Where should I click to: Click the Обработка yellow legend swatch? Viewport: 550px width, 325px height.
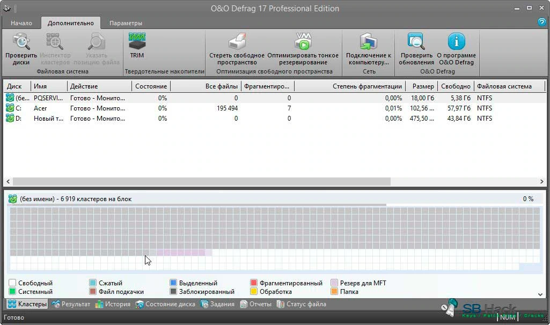[x=254, y=291]
